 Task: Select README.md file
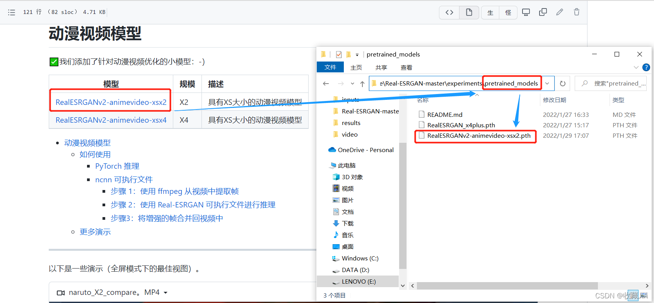click(445, 115)
